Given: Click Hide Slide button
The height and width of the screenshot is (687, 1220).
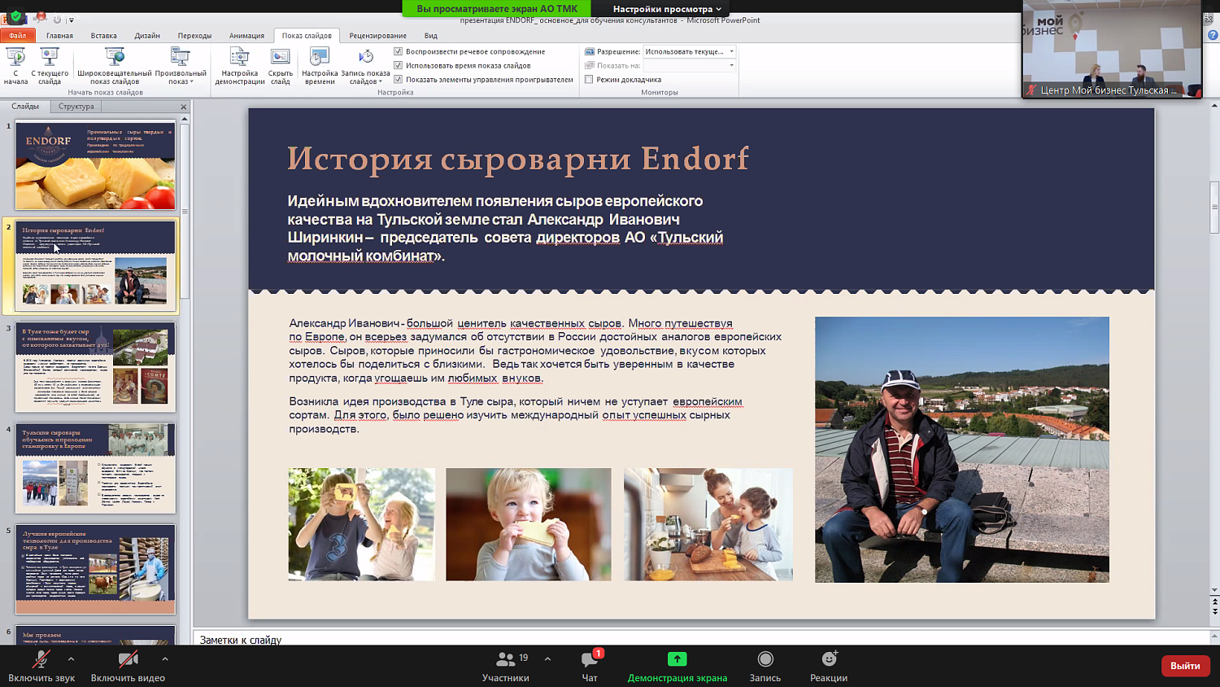Looking at the screenshot, I should point(281,65).
